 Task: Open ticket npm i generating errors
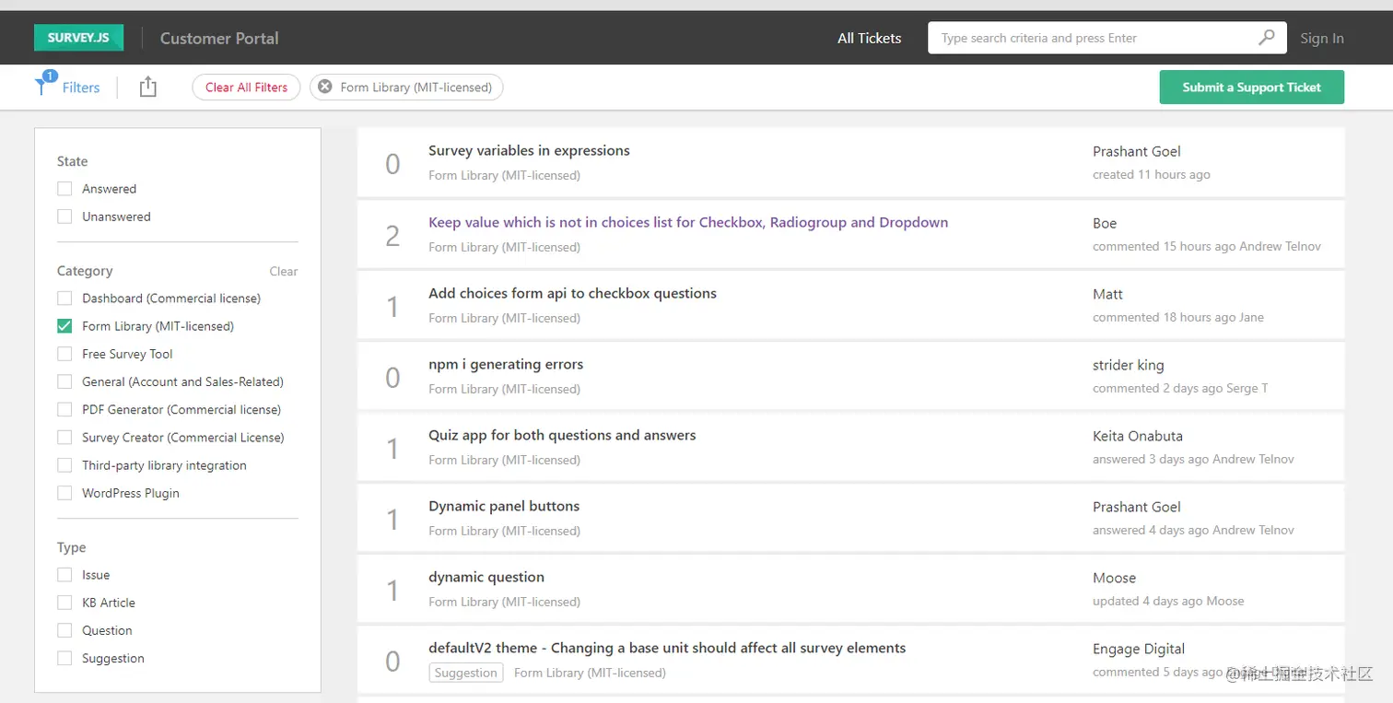coord(506,364)
